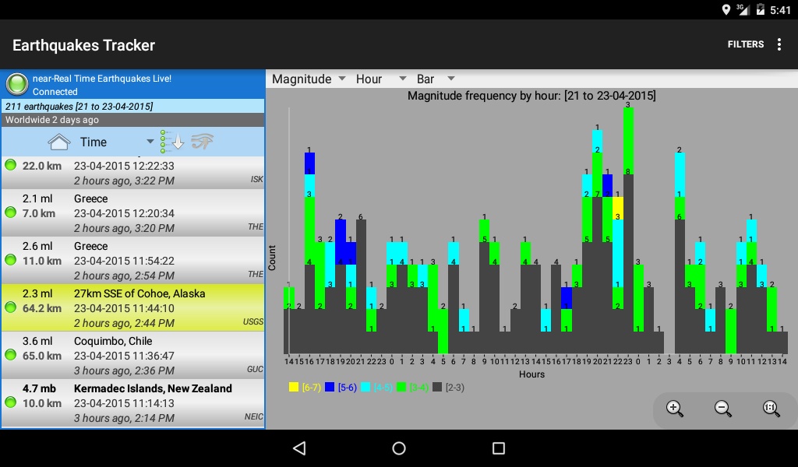
Task: Tap the green [3-4) legend swatch
Action: [x=401, y=387]
